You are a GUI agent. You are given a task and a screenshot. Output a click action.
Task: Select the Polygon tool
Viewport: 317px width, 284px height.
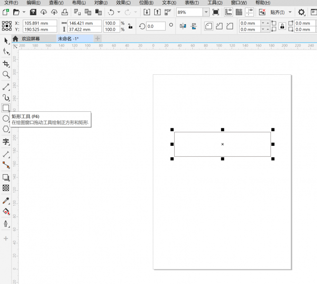(6, 129)
